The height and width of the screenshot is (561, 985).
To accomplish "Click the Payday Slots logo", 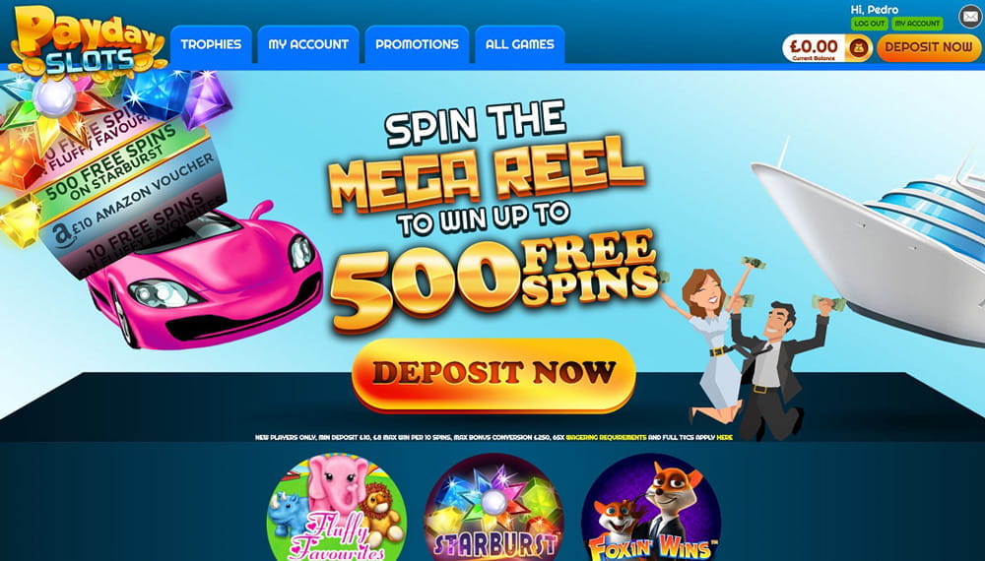I will [x=88, y=40].
